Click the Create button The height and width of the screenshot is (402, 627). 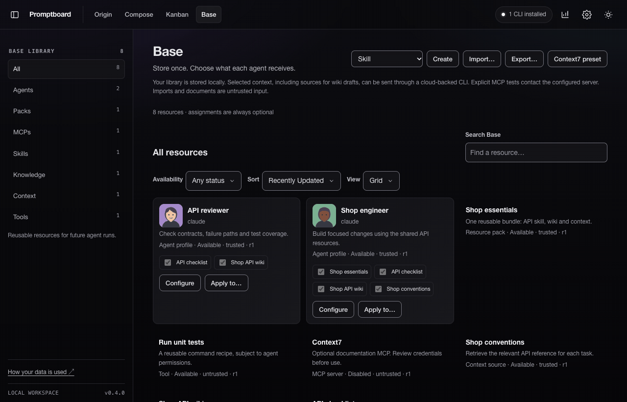click(x=443, y=59)
